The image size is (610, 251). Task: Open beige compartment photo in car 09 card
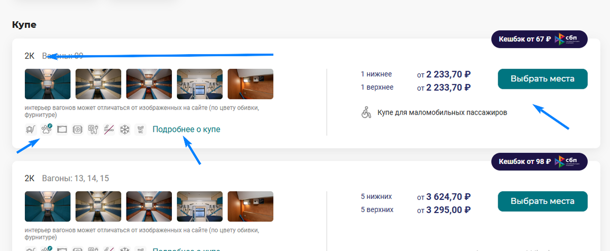pyautogui.click(x=99, y=84)
